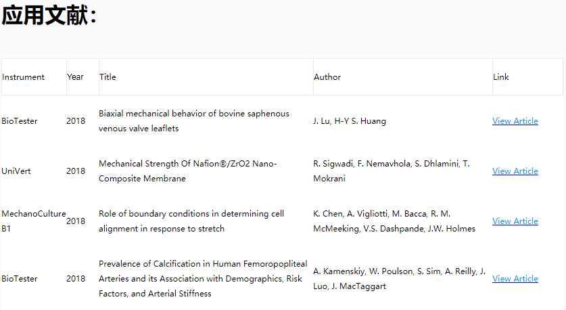
Task: Click the Title column header
Action: [x=108, y=77]
